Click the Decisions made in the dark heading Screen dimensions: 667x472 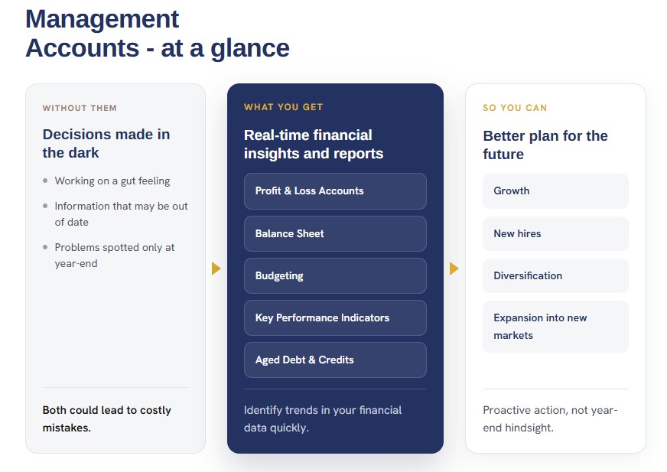pos(106,143)
